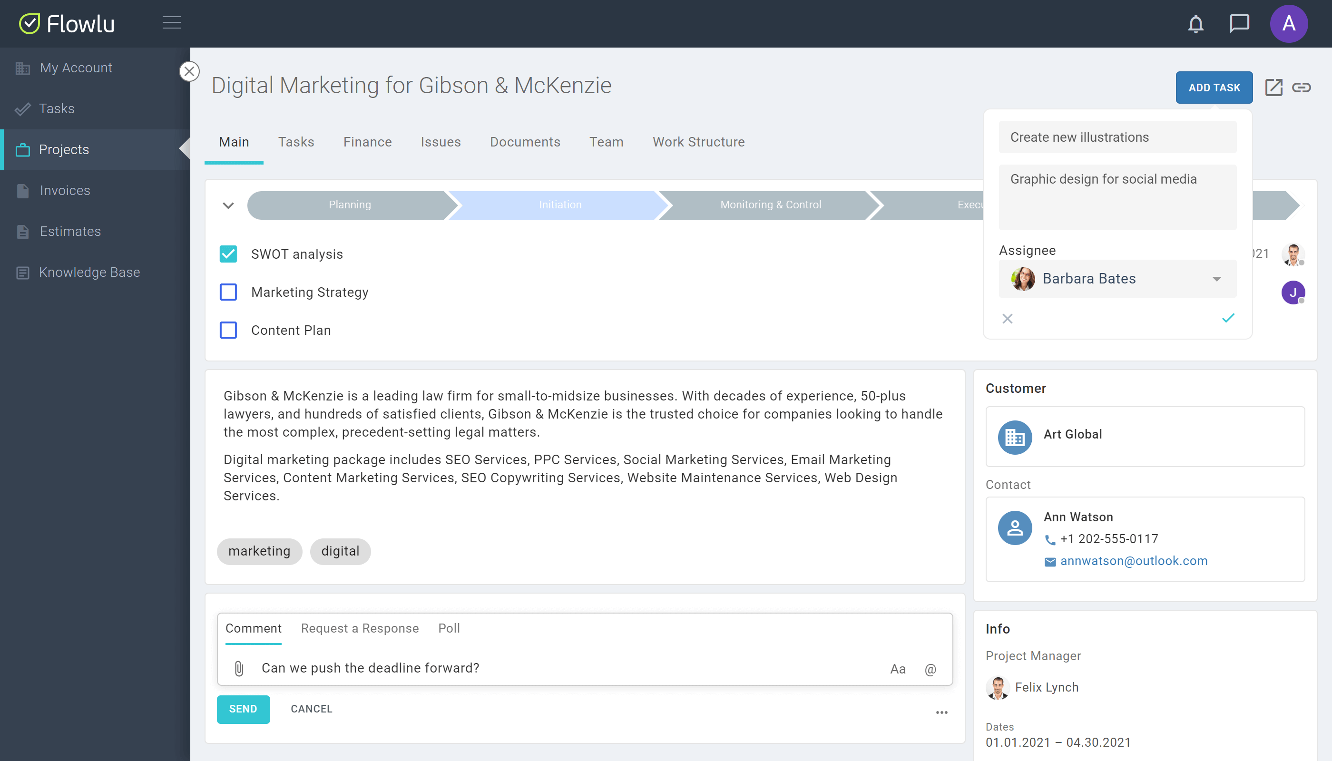Check the Marketing Strategy checkbox
Image resolution: width=1332 pixels, height=761 pixels.
pyautogui.click(x=228, y=292)
